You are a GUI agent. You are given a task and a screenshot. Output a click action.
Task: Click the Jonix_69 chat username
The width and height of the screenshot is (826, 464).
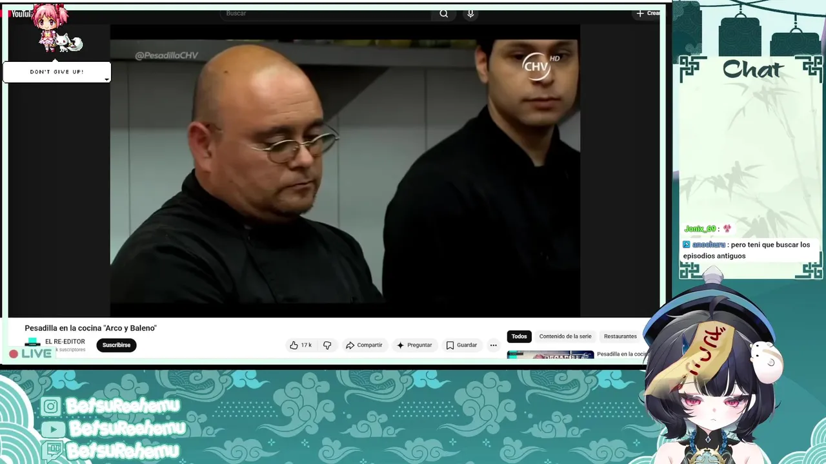[x=700, y=229]
